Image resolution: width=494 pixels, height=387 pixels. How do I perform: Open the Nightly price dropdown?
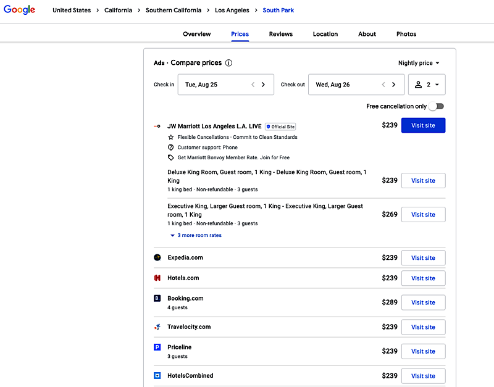pyautogui.click(x=419, y=63)
